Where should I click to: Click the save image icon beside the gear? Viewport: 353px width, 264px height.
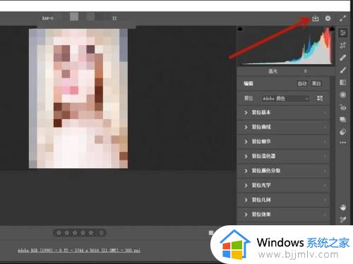pos(316,18)
